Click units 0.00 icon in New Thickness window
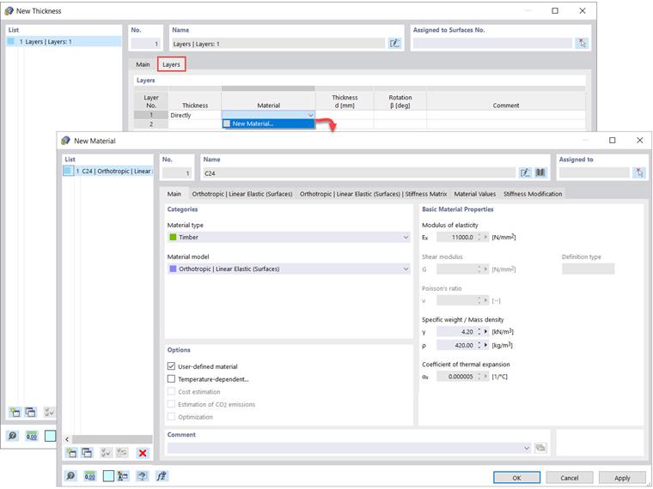 (x=32, y=436)
